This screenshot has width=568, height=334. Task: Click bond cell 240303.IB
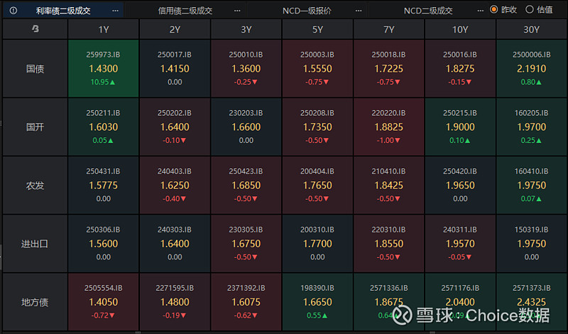175,244
